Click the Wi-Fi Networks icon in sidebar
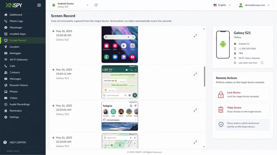This screenshot has width=277, height=155. 6,59
